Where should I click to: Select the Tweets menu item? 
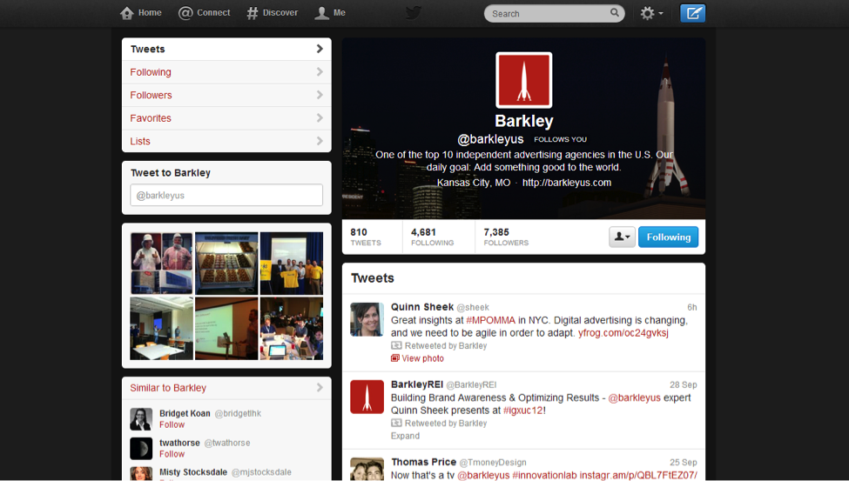(226, 50)
